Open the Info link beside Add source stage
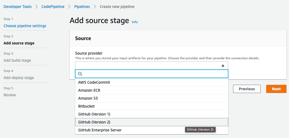Image resolution: width=289 pixels, height=138 pixels. pos(135,22)
